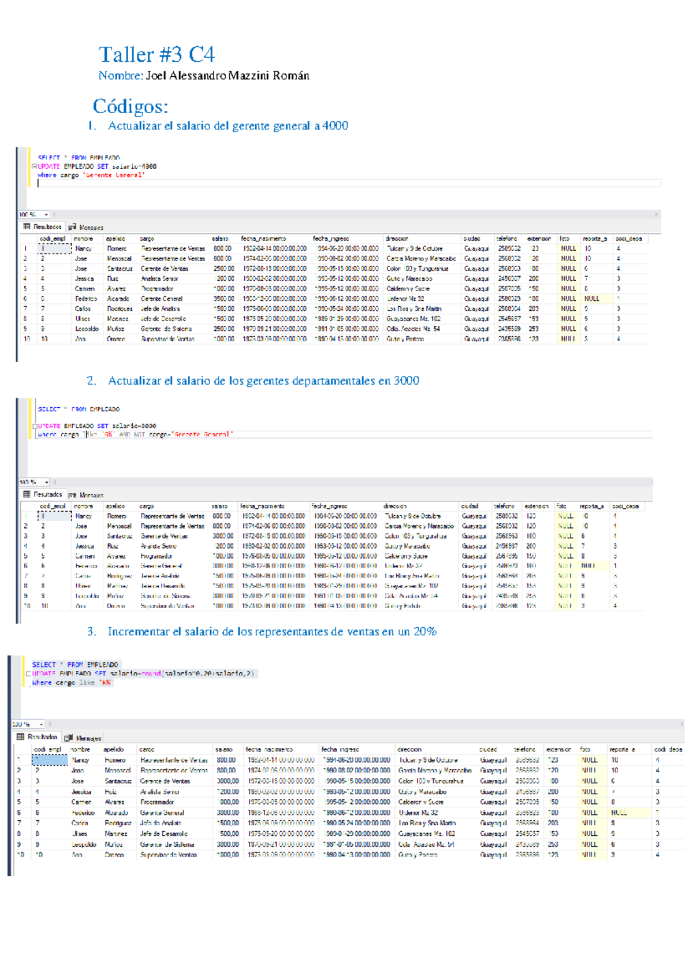Image resolution: width=693 pixels, height=979 pixels.
Task: Open the zoom dropdown in second query editor
Action: 46,482
